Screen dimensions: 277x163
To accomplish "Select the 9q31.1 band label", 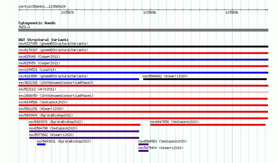I will click(x=24, y=27).
